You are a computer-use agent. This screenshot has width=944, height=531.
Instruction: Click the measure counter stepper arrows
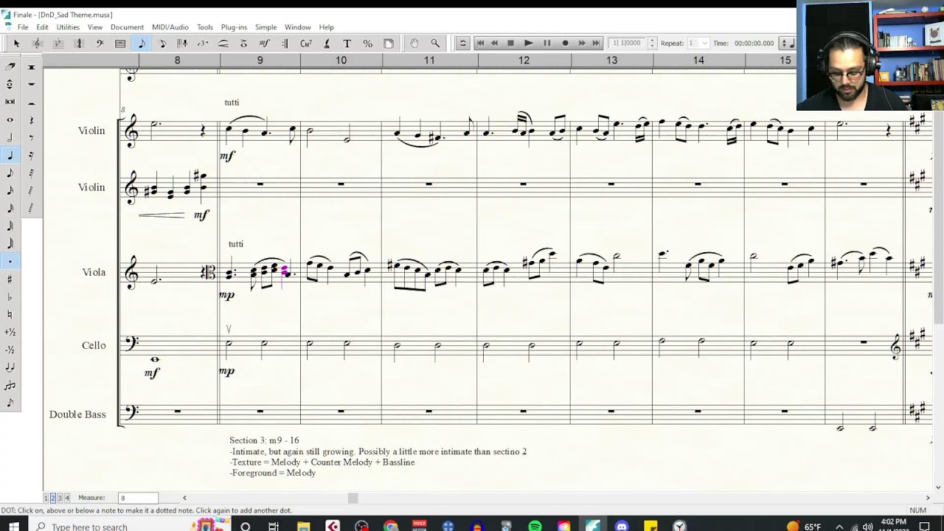point(651,44)
